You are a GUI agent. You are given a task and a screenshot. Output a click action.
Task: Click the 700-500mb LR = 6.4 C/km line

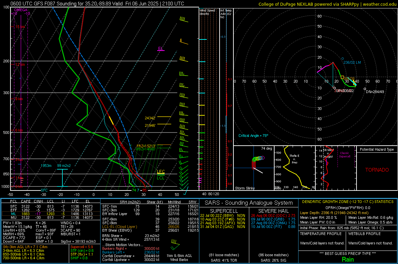pos(24,258)
